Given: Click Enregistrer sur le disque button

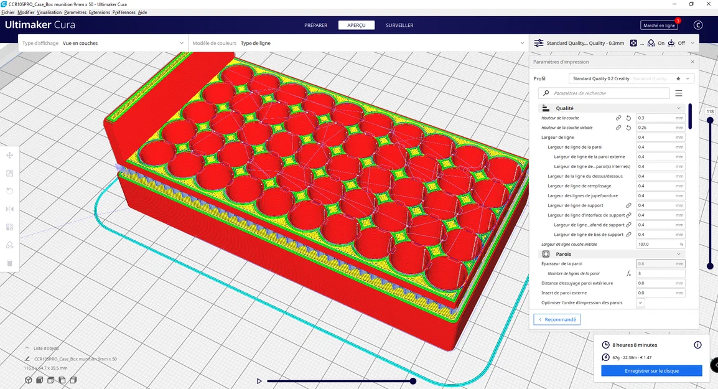Looking at the screenshot, I should 651,371.
